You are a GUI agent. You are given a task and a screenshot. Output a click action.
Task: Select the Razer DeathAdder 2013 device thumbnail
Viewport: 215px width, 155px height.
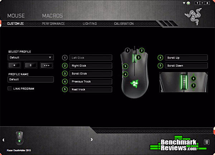19,138
